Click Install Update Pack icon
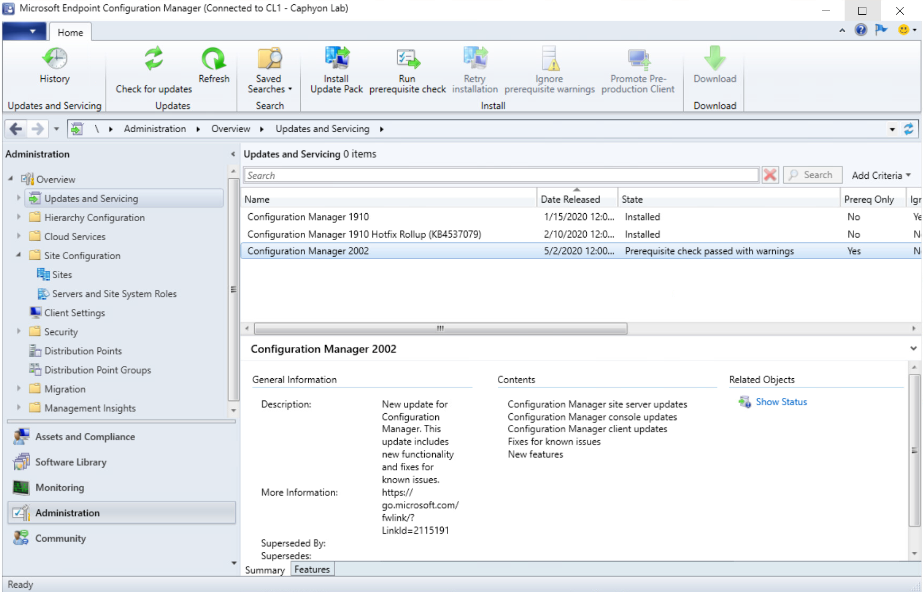This screenshot has height=592, width=923. click(336, 58)
